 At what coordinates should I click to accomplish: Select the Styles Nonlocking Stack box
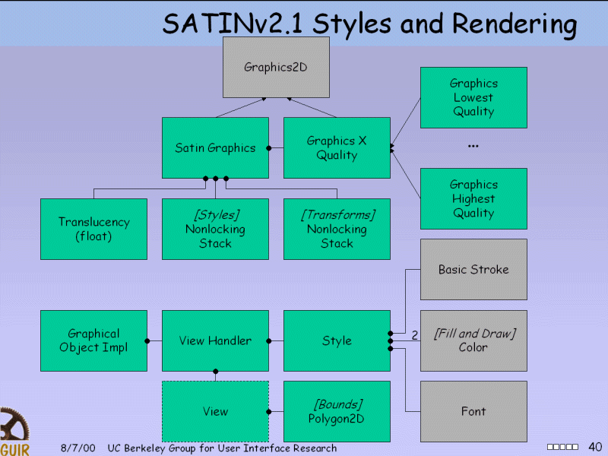(x=215, y=229)
